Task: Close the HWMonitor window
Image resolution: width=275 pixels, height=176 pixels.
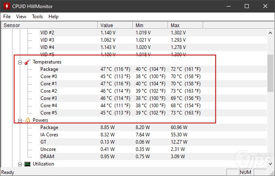Action: click(x=265, y=6)
